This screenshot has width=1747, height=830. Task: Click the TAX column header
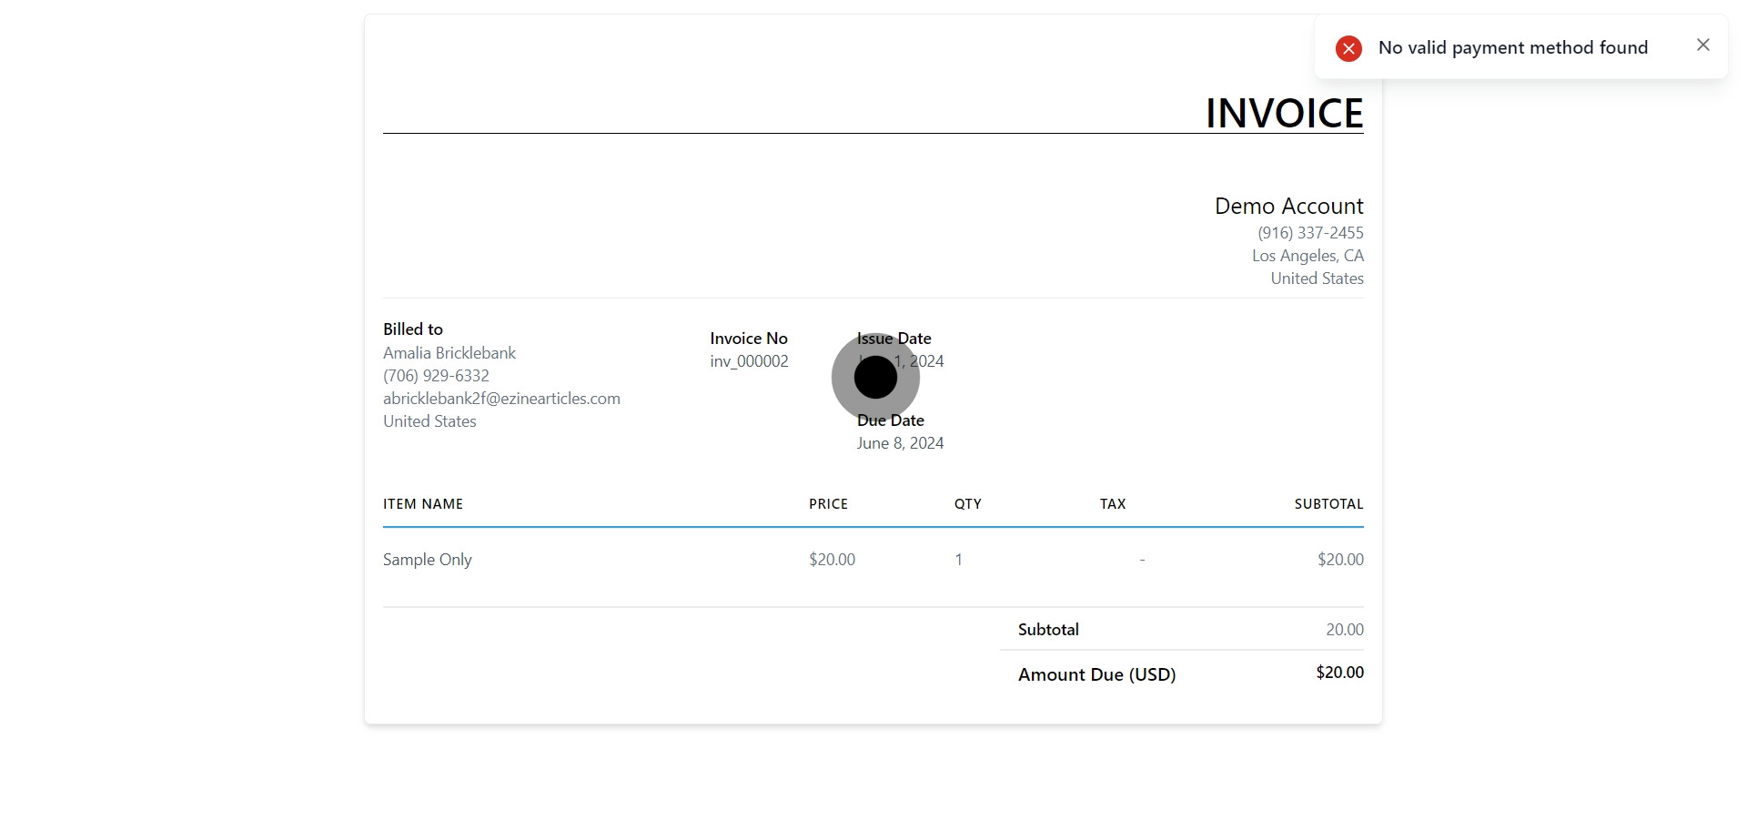click(1112, 504)
